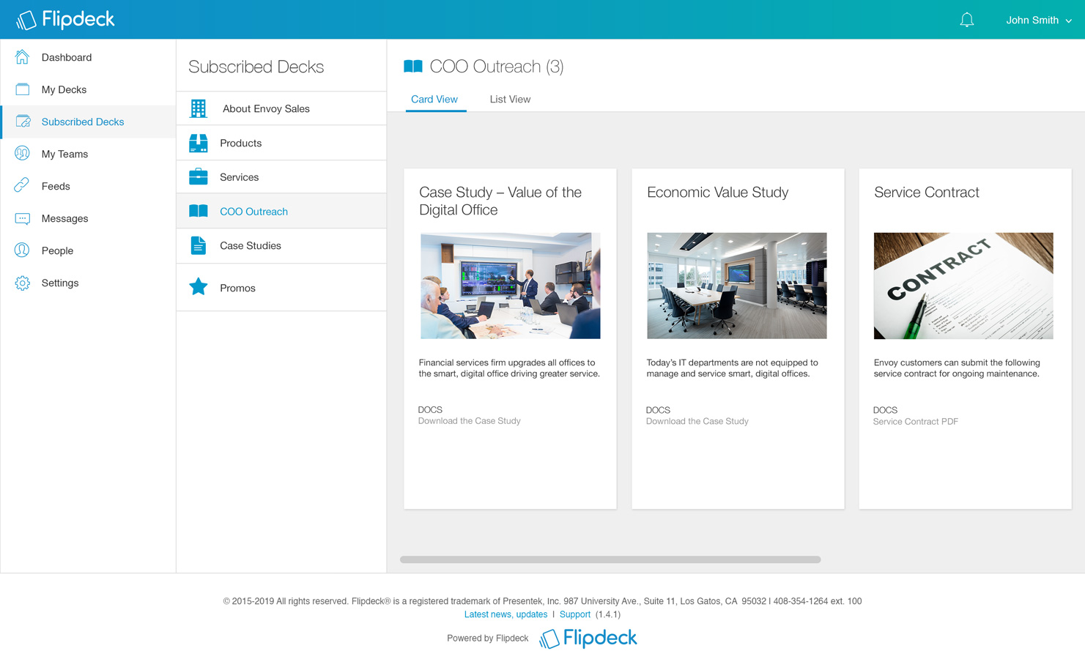Click the contract document thumbnail
This screenshot has width=1085, height=659.
coord(963,286)
